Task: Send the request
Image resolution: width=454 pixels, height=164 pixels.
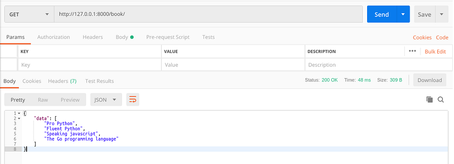Action: [x=382, y=14]
